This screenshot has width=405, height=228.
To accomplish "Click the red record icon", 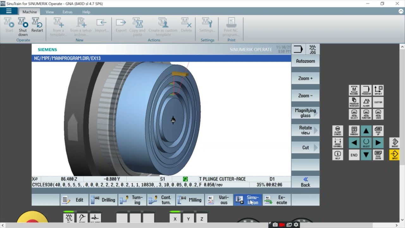I will pos(282,225).
